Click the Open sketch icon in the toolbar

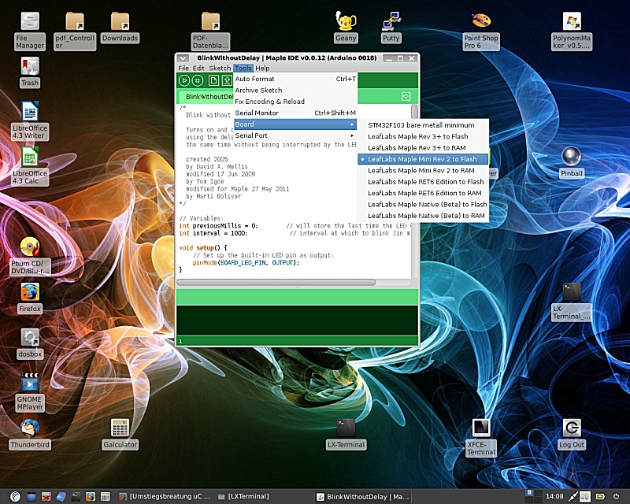tap(227, 80)
